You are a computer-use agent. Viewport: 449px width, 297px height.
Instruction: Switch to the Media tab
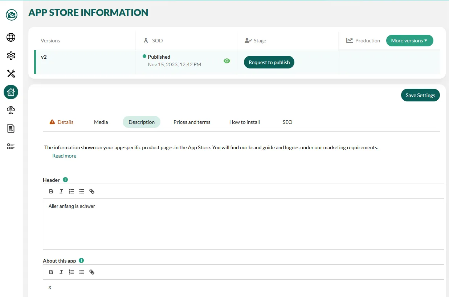[101, 122]
